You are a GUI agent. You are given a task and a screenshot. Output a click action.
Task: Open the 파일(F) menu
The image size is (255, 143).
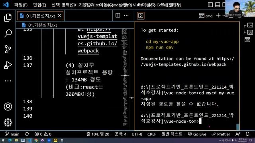pos(21,5)
